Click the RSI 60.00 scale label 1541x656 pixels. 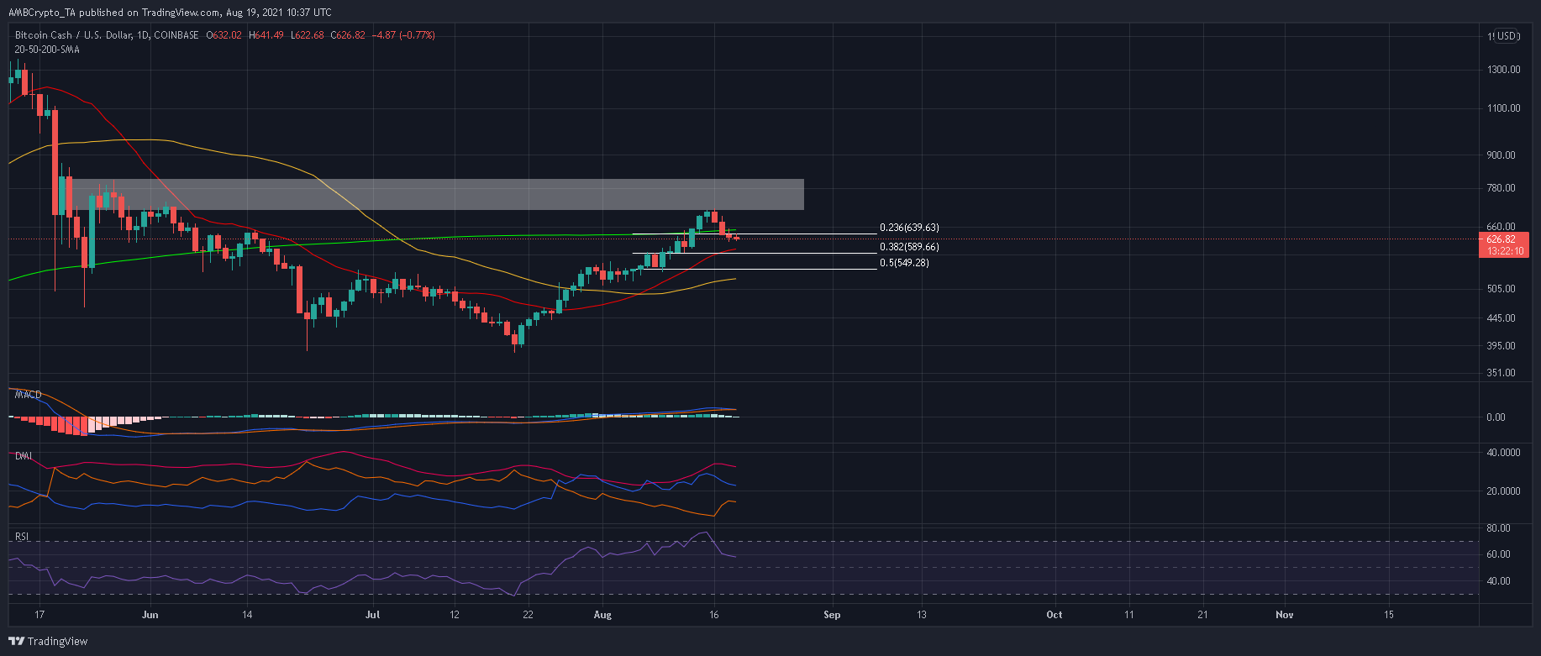pos(1498,554)
